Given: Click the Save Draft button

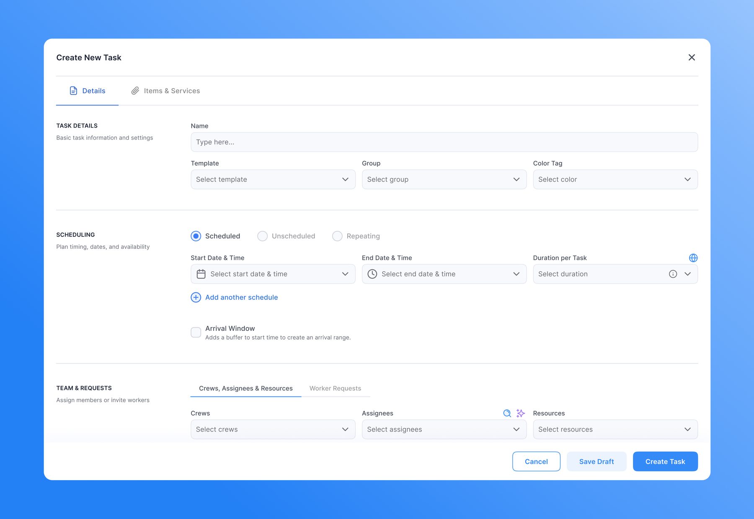Looking at the screenshot, I should (x=596, y=461).
